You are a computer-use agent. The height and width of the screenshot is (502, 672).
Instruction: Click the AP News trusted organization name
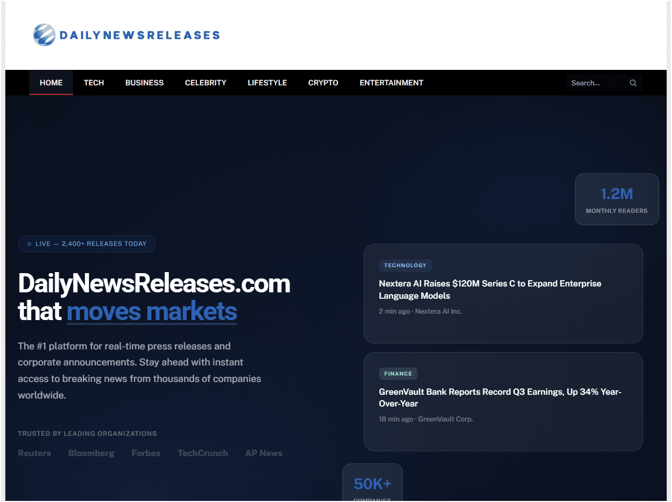pos(264,453)
